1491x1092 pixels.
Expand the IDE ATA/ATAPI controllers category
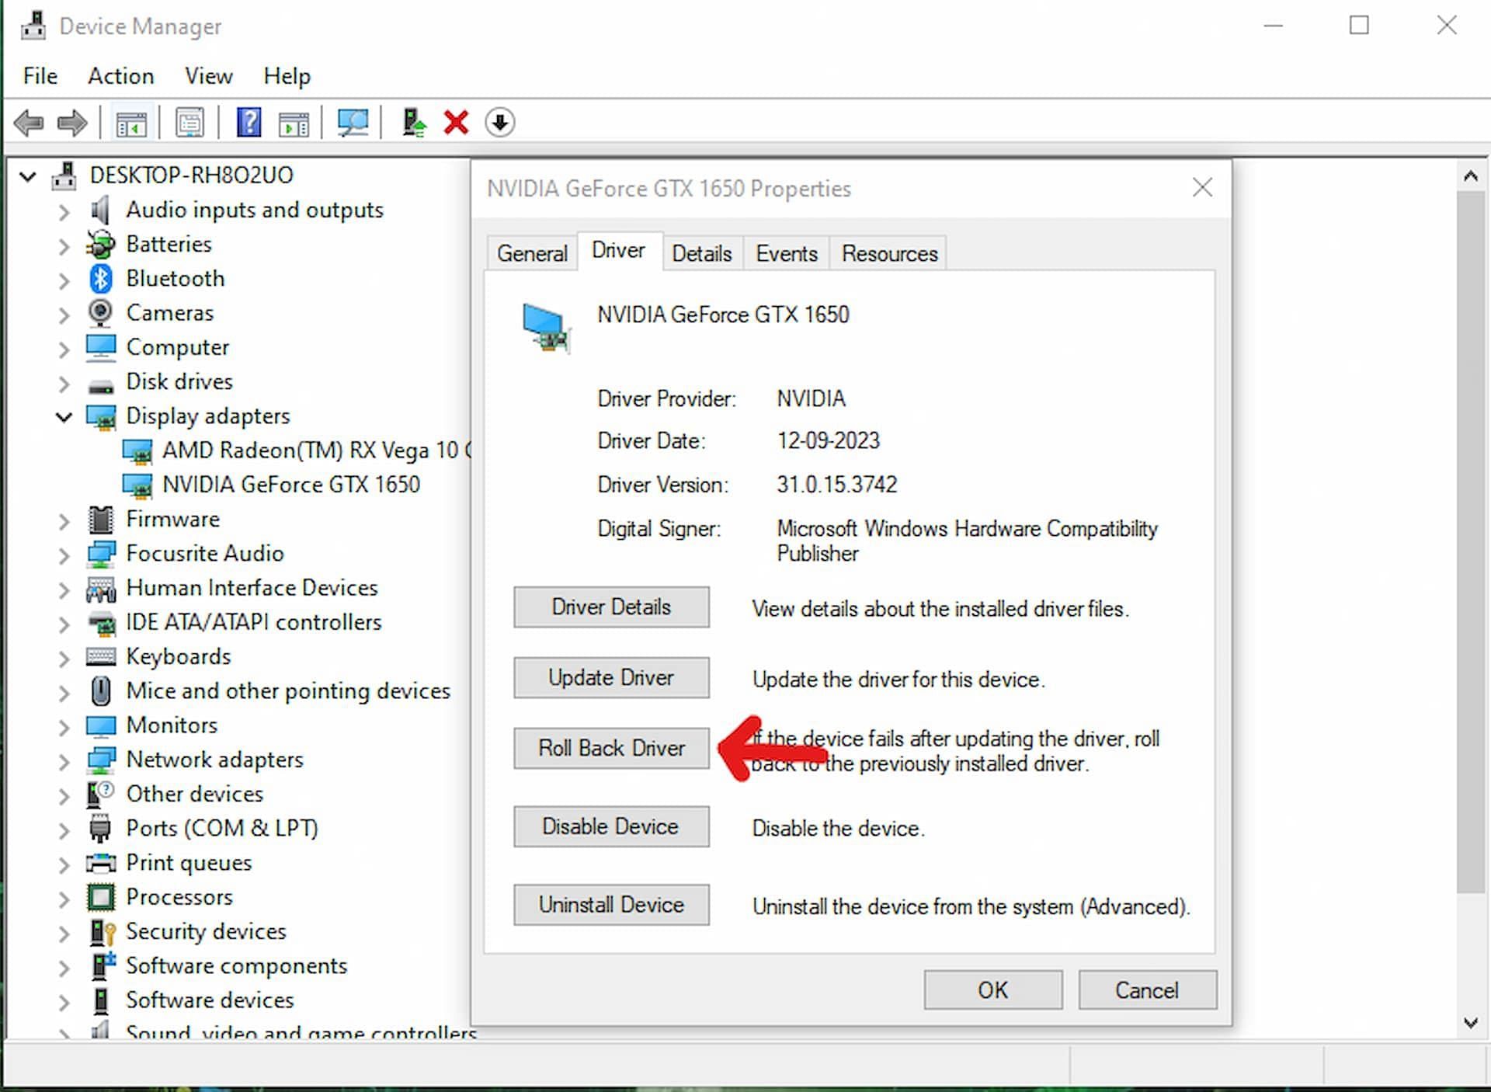coord(64,624)
